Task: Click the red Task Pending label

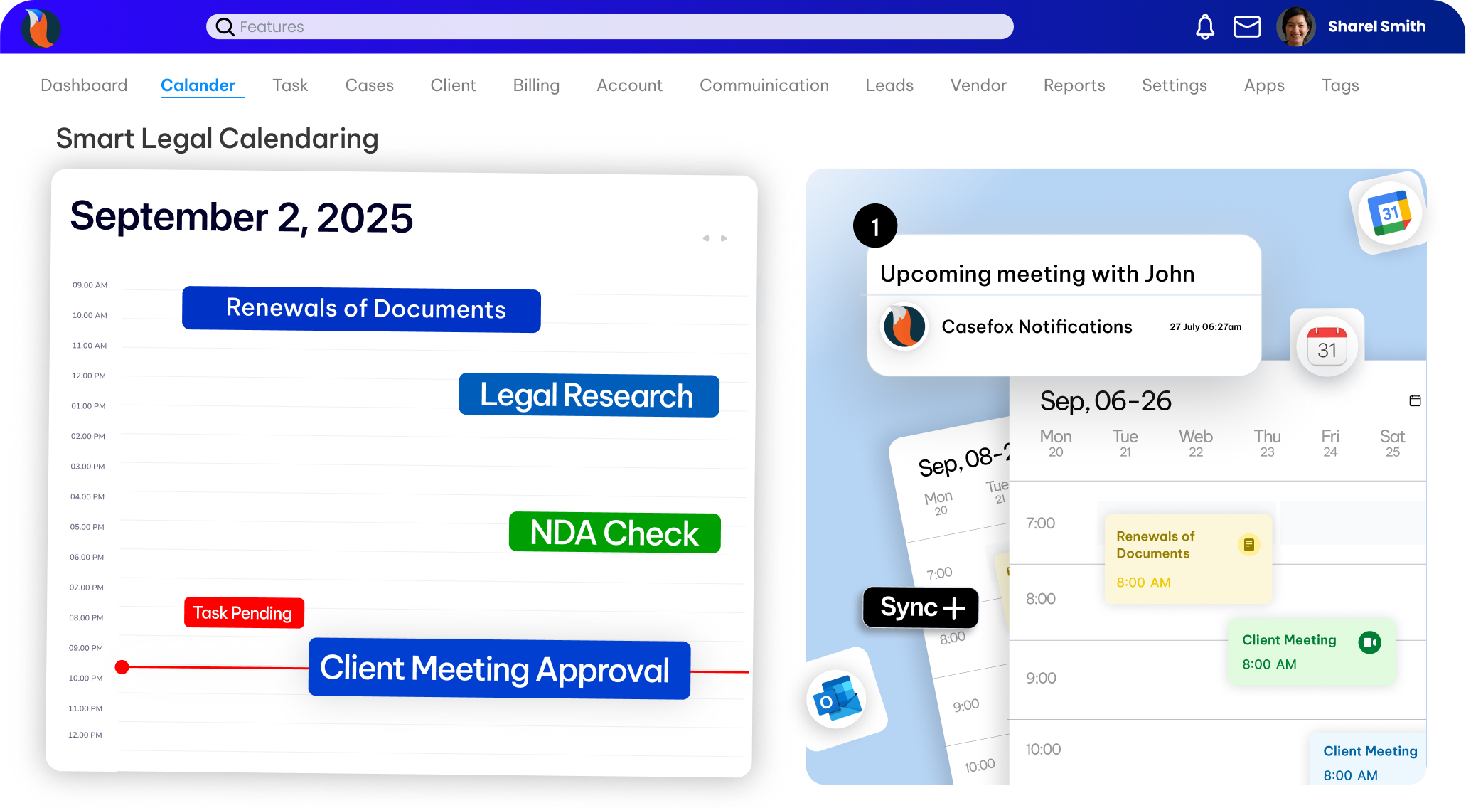Action: point(243,612)
